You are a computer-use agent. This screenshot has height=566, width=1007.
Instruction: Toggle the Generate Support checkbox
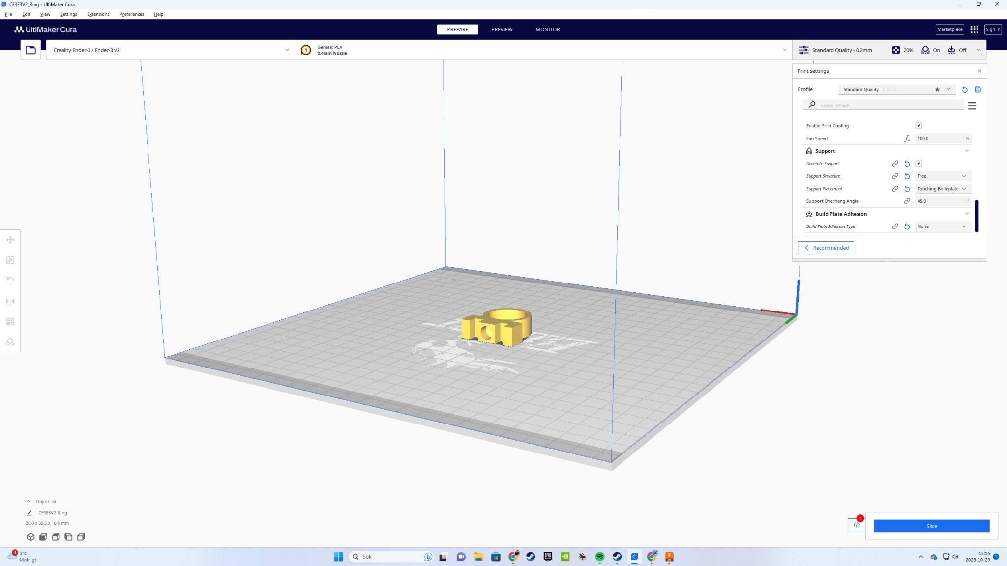[x=919, y=163]
